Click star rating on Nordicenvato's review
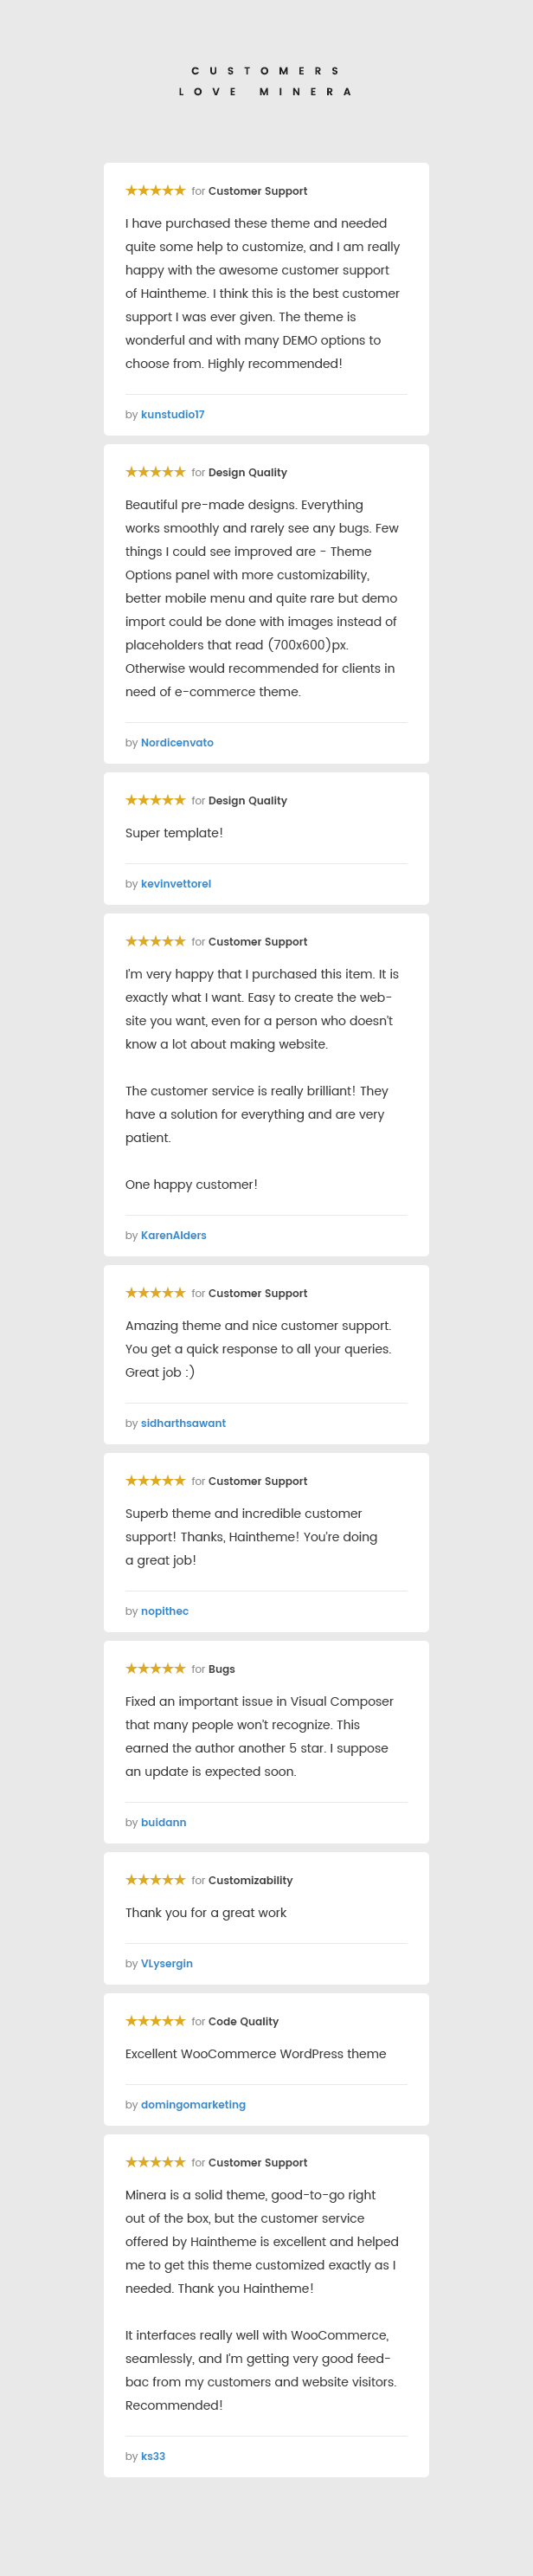The image size is (533, 2576). point(155,472)
